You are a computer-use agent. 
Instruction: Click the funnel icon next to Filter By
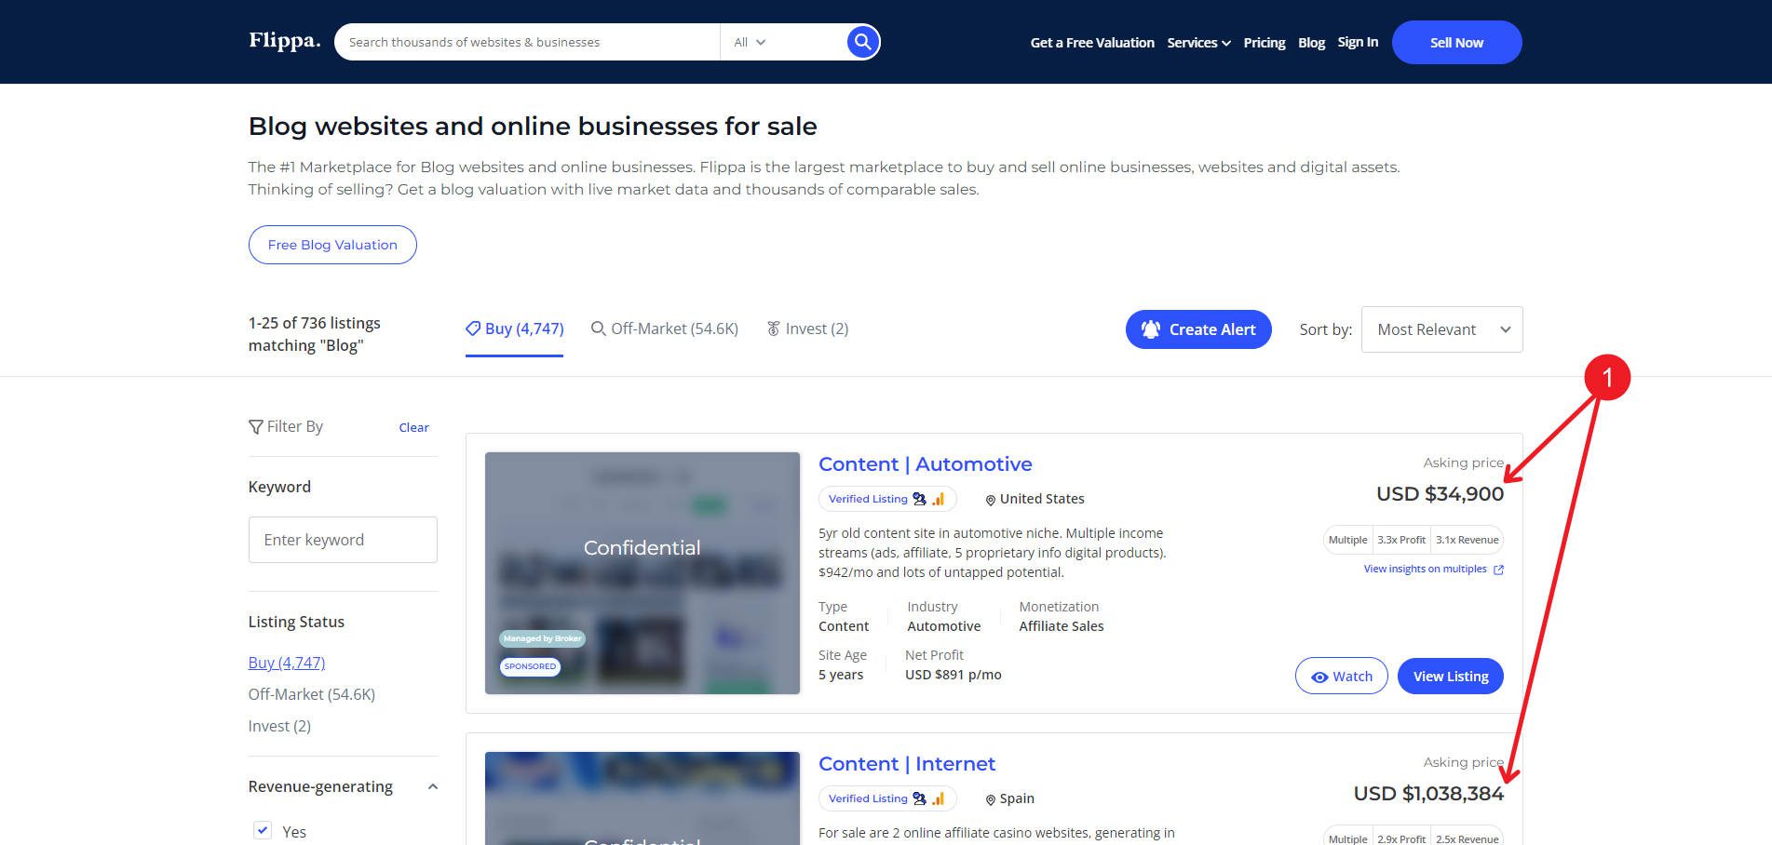point(256,426)
